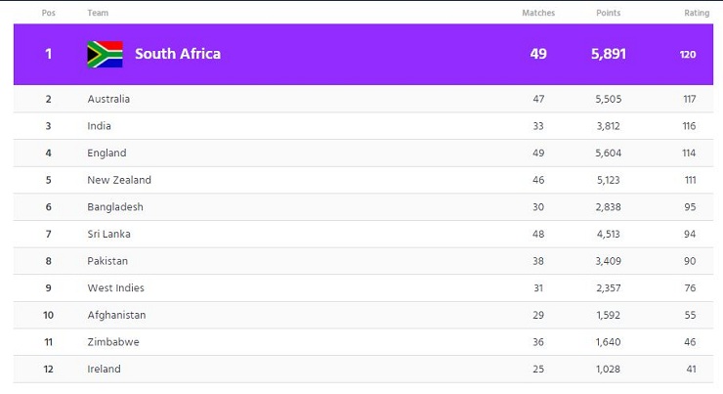Click the England team name

[106, 153]
